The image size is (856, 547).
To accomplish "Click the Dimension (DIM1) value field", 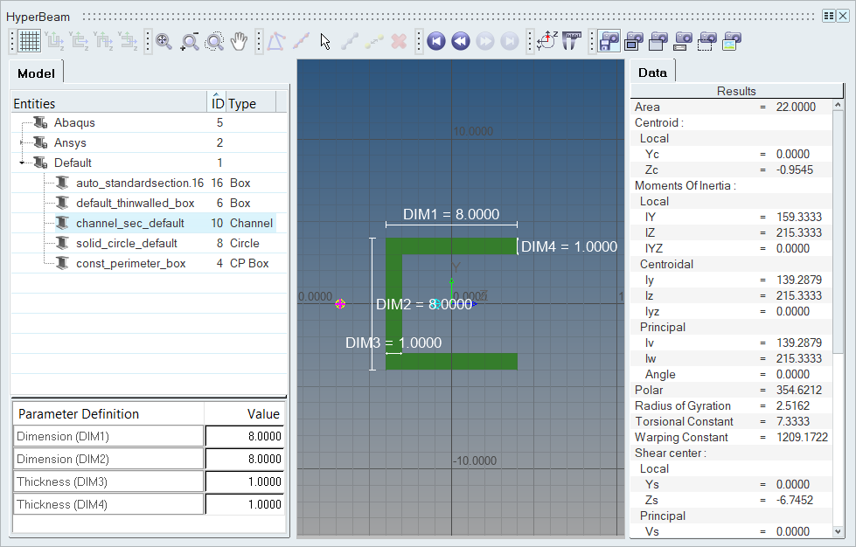I will click(245, 436).
